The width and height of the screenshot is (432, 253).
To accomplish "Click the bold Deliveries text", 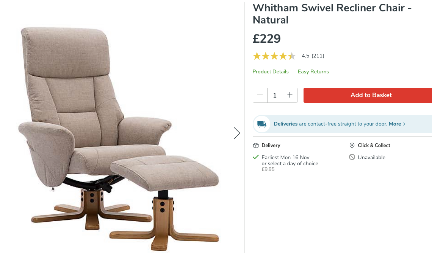I will (x=285, y=124).
